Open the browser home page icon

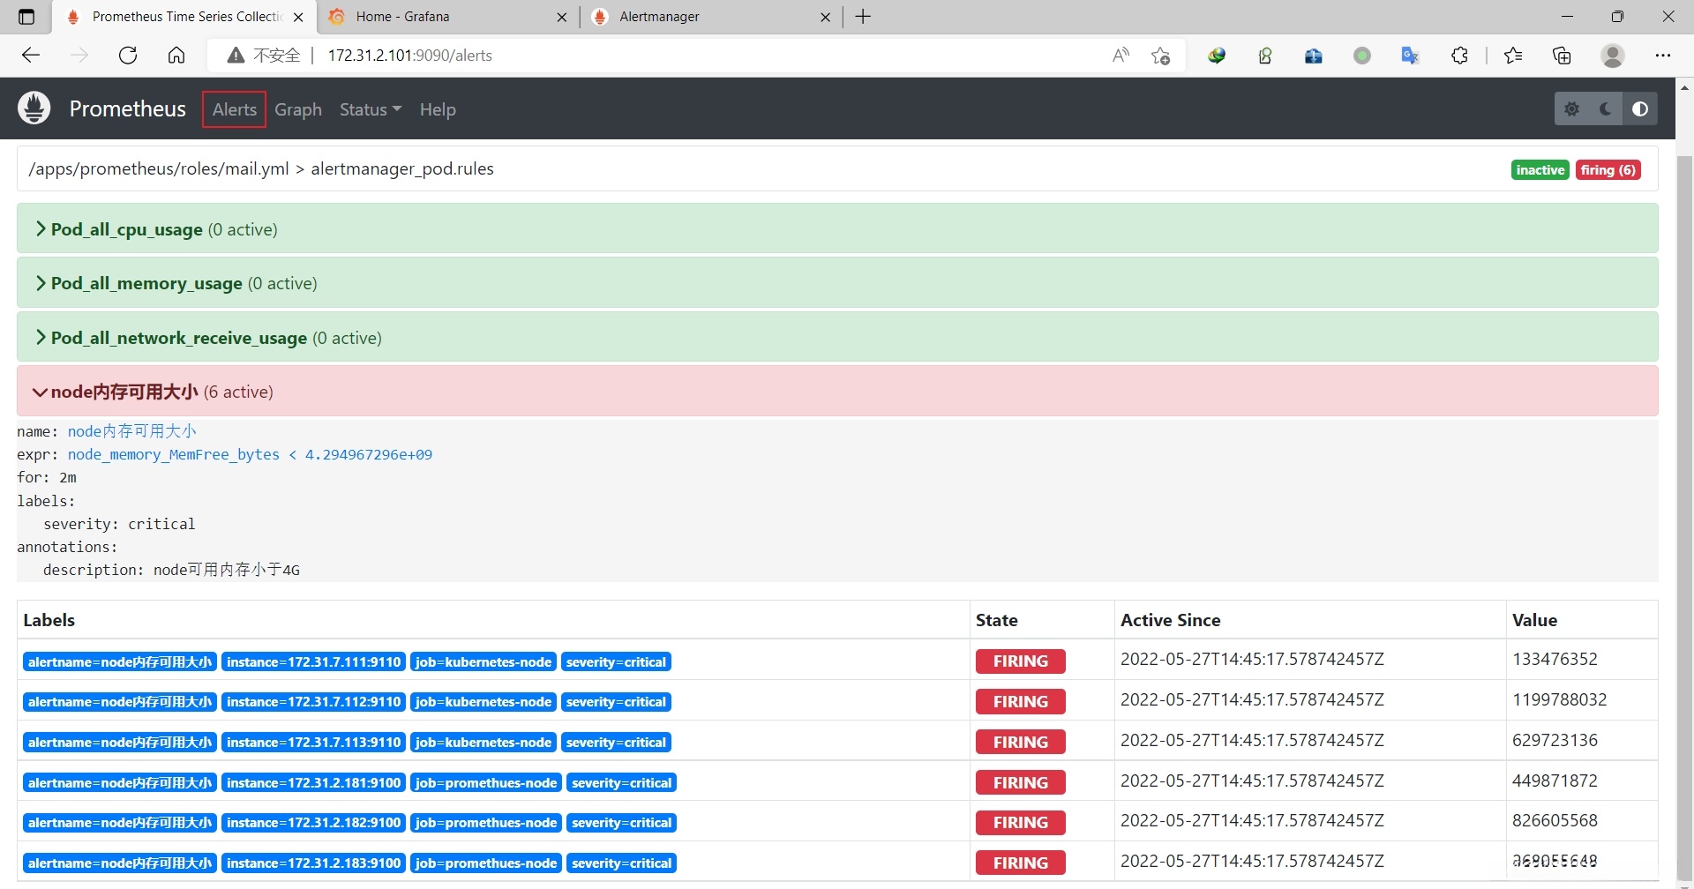point(176,56)
